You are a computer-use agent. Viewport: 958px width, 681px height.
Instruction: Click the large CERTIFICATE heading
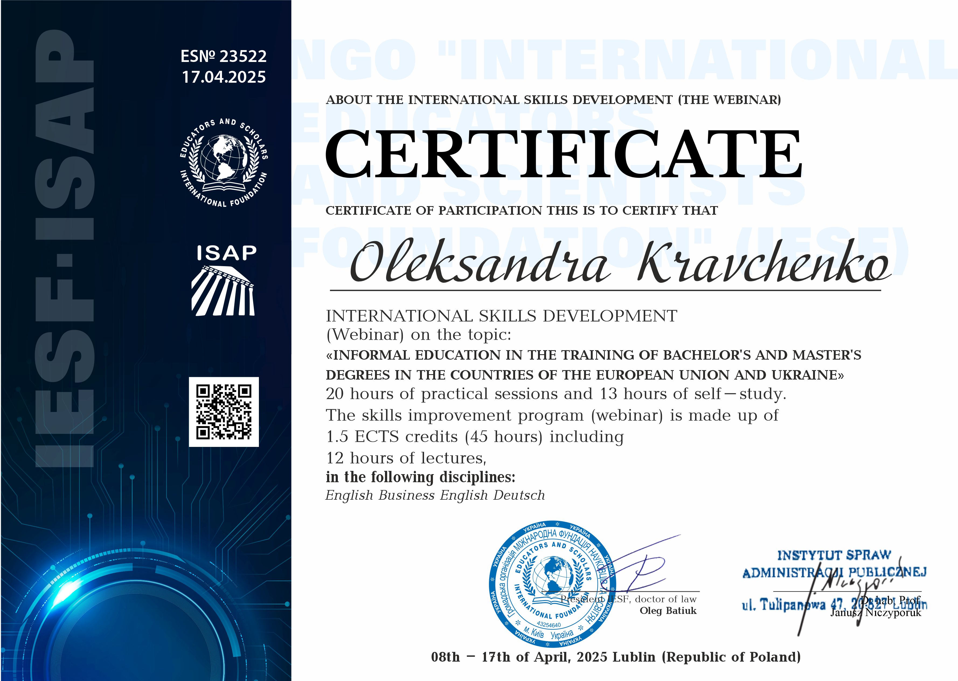(564, 154)
